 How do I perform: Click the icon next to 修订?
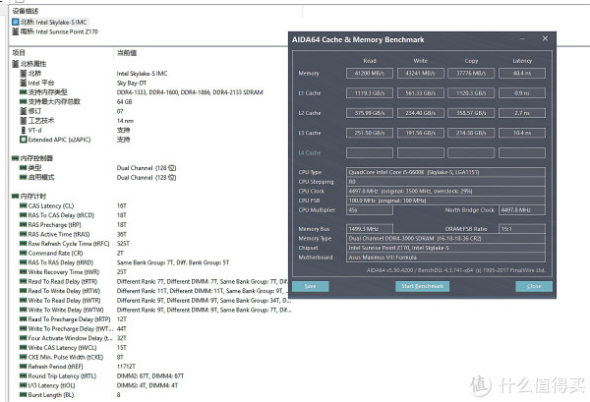tap(23, 111)
